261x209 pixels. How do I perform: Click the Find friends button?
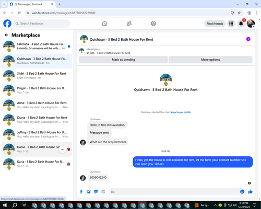pyautogui.click(x=215, y=24)
